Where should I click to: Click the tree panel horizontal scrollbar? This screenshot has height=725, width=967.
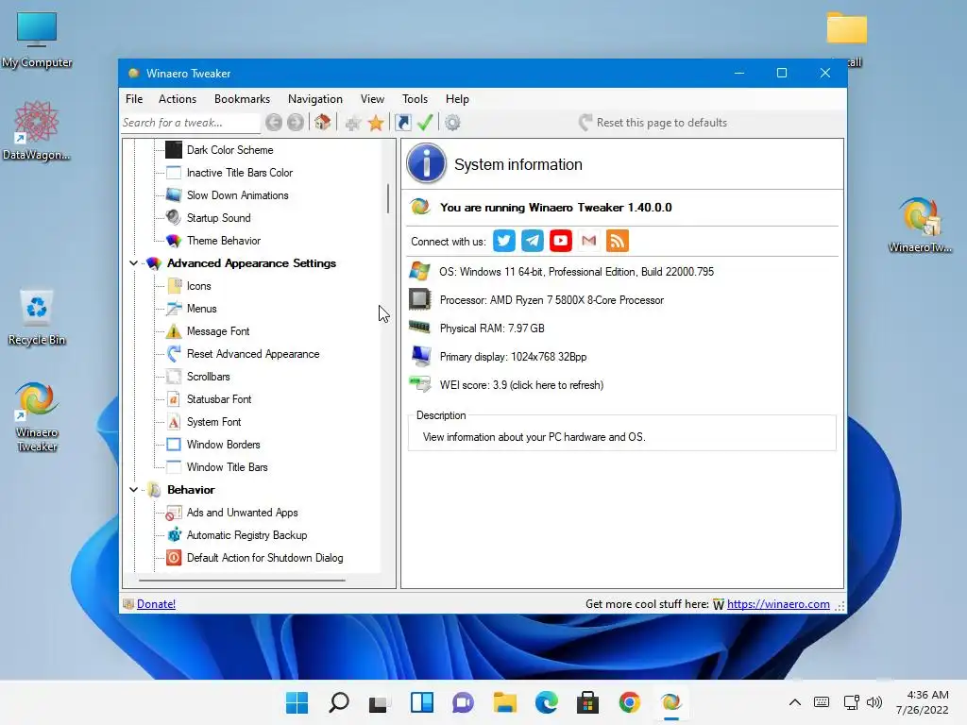(242, 581)
